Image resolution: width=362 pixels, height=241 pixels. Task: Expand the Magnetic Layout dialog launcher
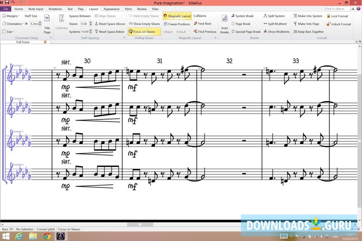[x=215, y=38]
